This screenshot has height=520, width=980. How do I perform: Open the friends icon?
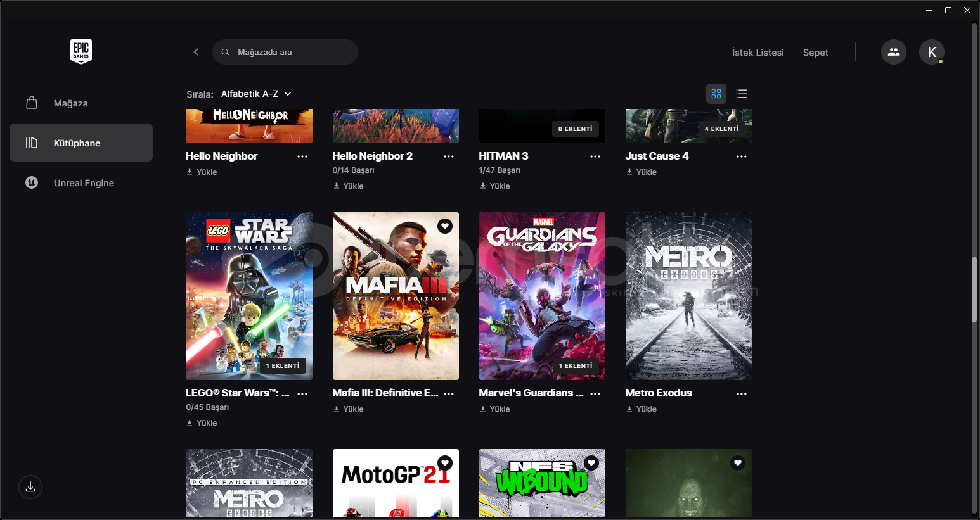pos(894,52)
